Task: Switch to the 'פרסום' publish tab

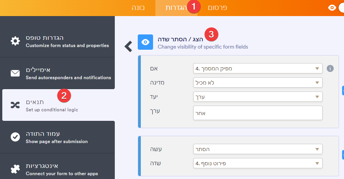Action: click(217, 8)
